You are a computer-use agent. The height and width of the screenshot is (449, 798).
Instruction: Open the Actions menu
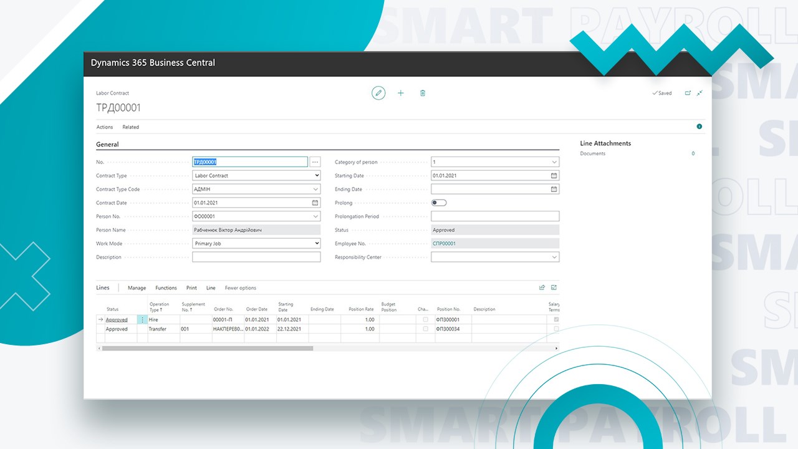(x=105, y=127)
